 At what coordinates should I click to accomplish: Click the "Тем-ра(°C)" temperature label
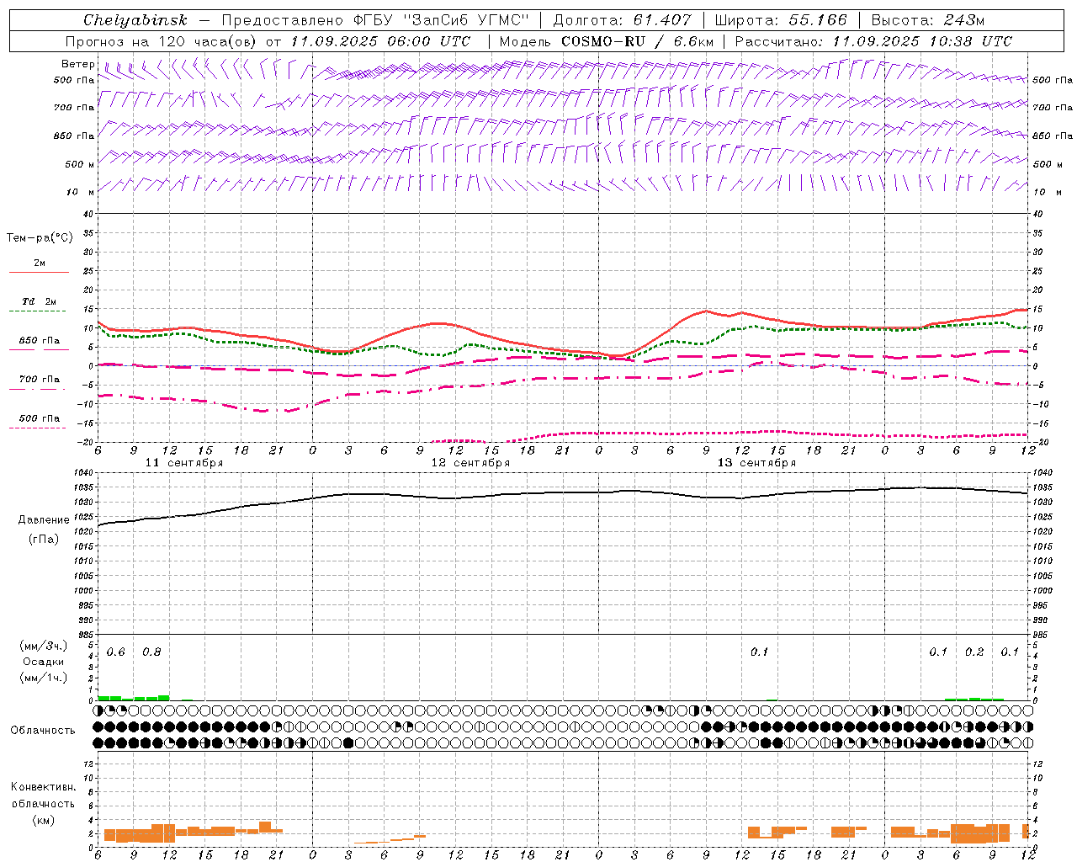(40, 238)
